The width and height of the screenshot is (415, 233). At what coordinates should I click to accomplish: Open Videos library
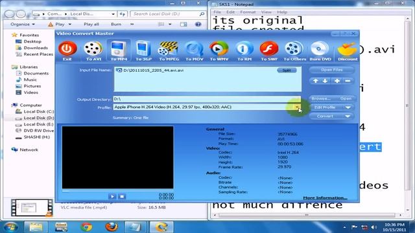click(30, 93)
